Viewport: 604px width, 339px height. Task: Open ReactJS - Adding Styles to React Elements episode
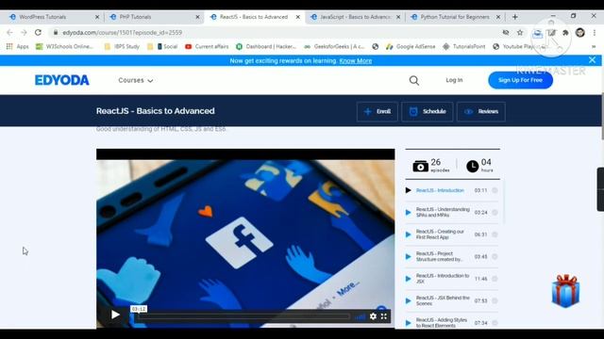click(442, 323)
